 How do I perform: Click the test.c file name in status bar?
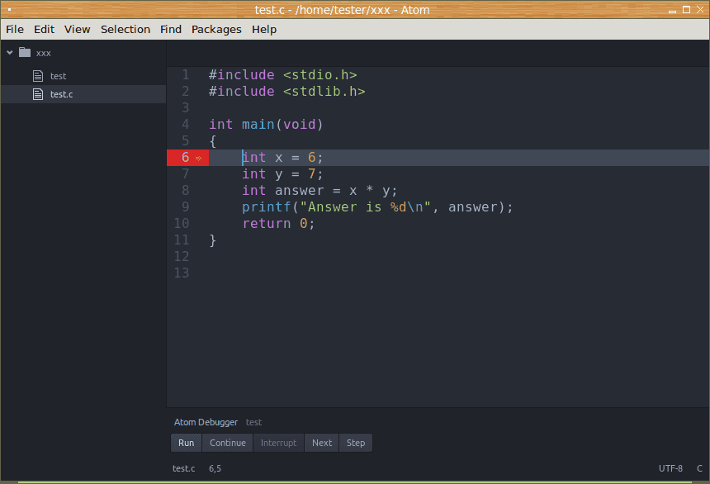click(x=184, y=468)
